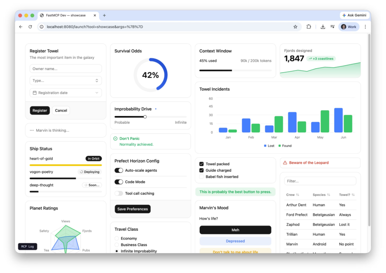This screenshot has height=273, width=386.
Task: Select the Economy travel class
Action: point(116,238)
